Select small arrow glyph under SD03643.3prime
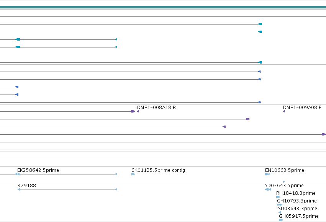This screenshot has width=326, height=222. click(x=280, y=212)
